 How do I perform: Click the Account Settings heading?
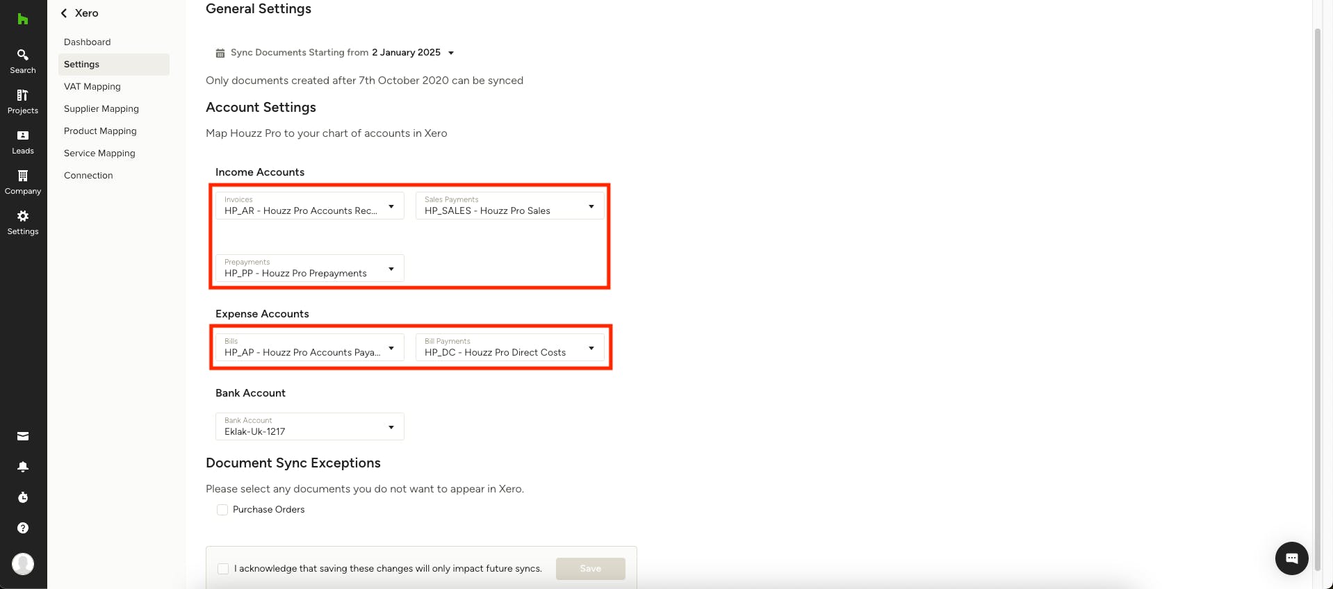[x=261, y=108]
